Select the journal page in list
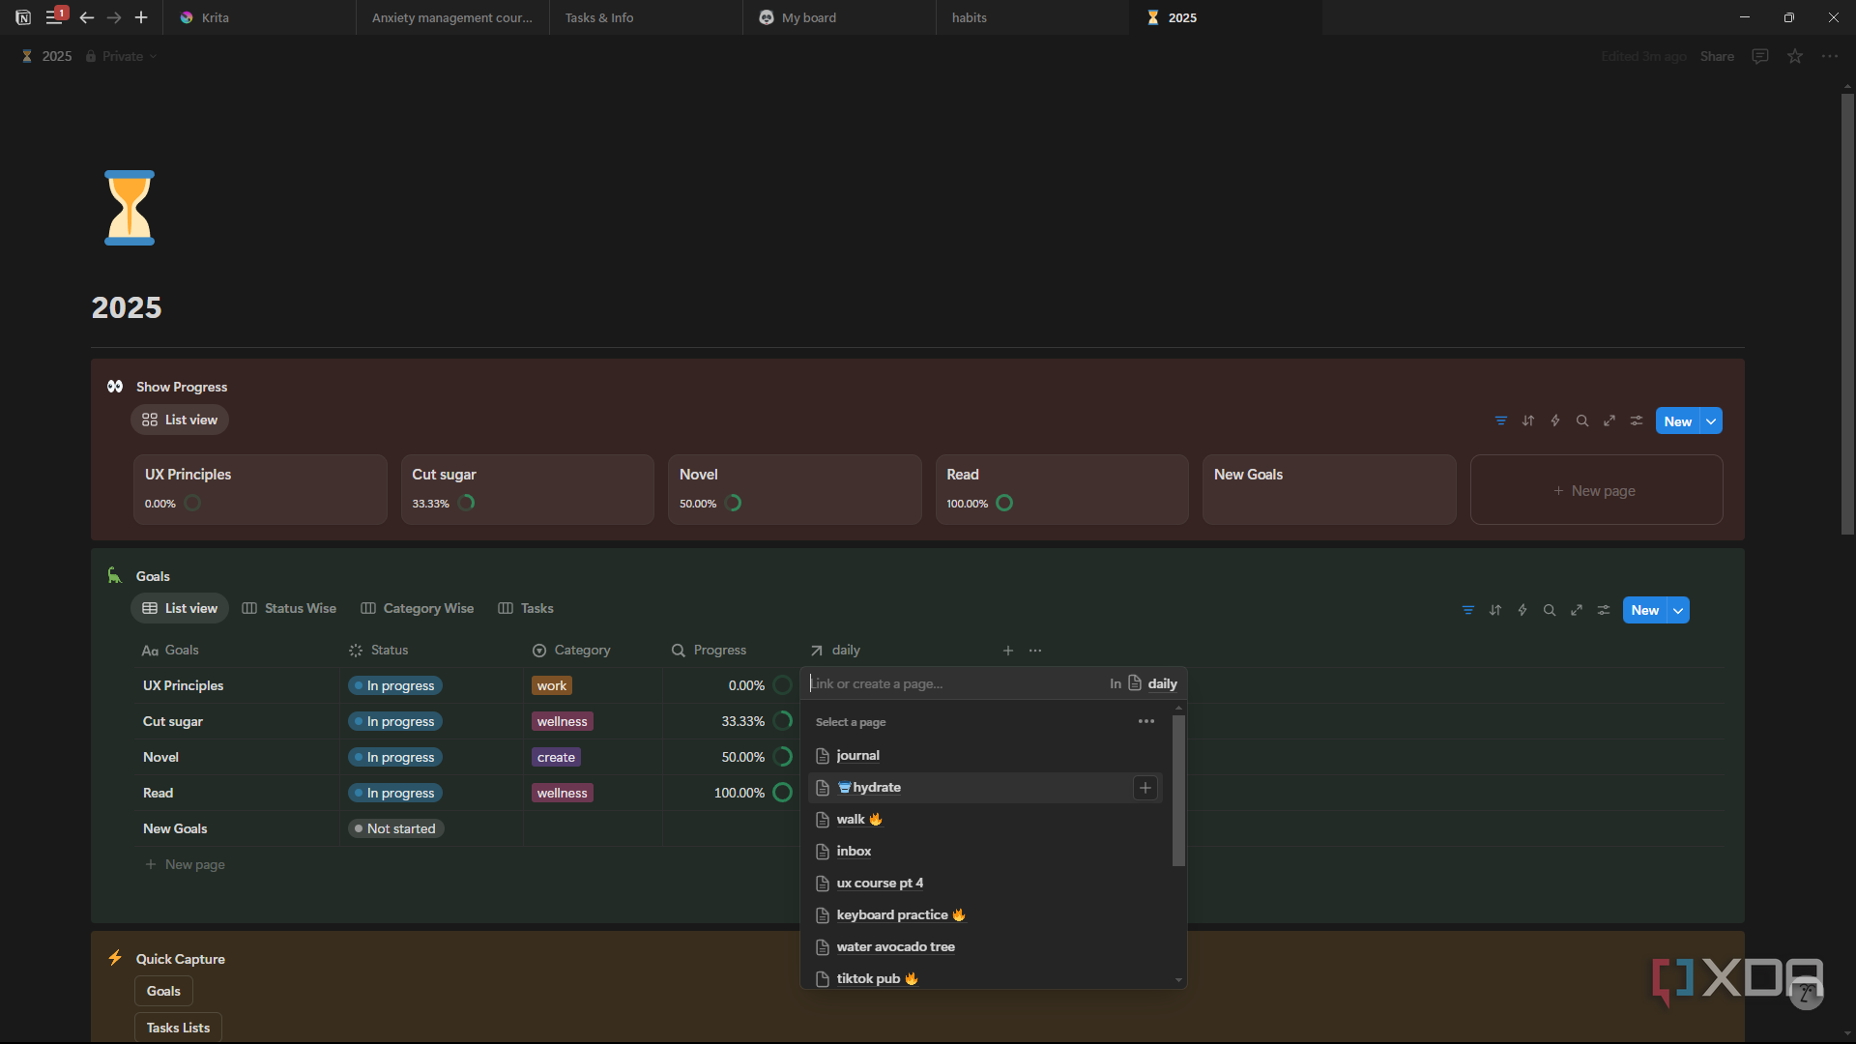 (x=986, y=755)
